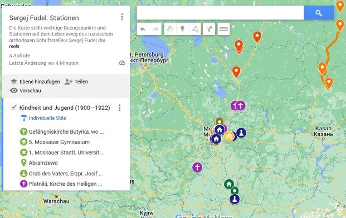
Task: Select Abramzewo in the layer list
Action: pyautogui.click(x=43, y=163)
